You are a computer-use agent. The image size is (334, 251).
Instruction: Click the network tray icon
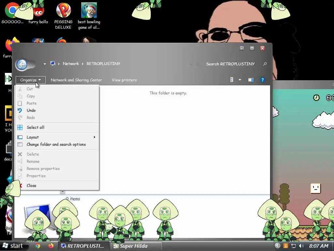click(x=294, y=246)
